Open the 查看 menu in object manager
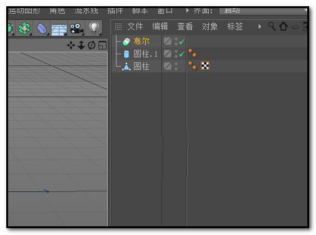Viewport: 316px width, 235px height. pyautogui.click(x=185, y=26)
